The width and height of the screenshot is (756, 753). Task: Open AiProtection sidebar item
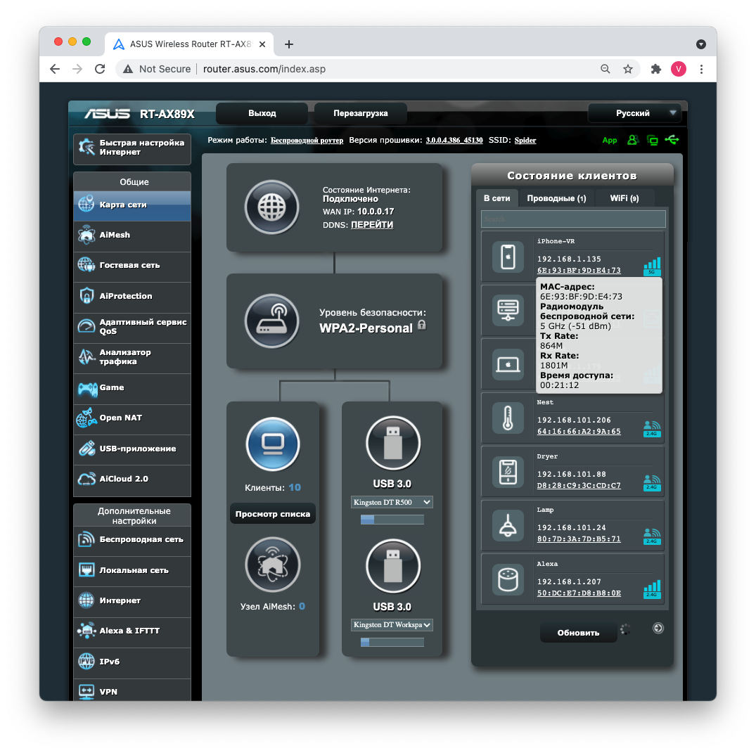[132, 297]
